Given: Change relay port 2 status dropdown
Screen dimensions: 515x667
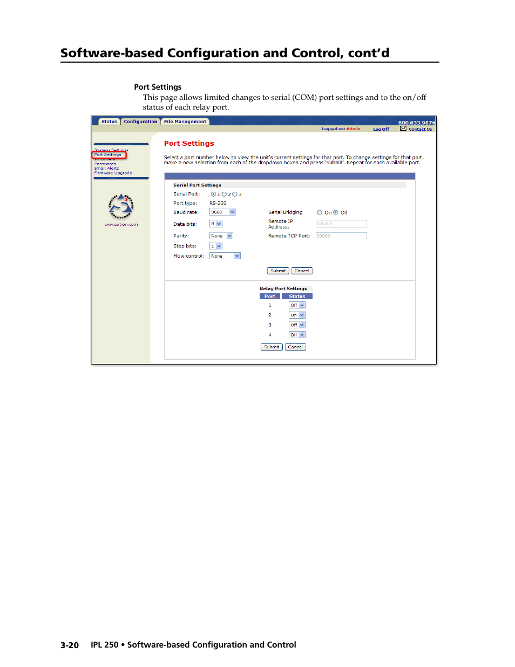Looking at the screenshot, I should pyautogui.click(x=297, y=315).
